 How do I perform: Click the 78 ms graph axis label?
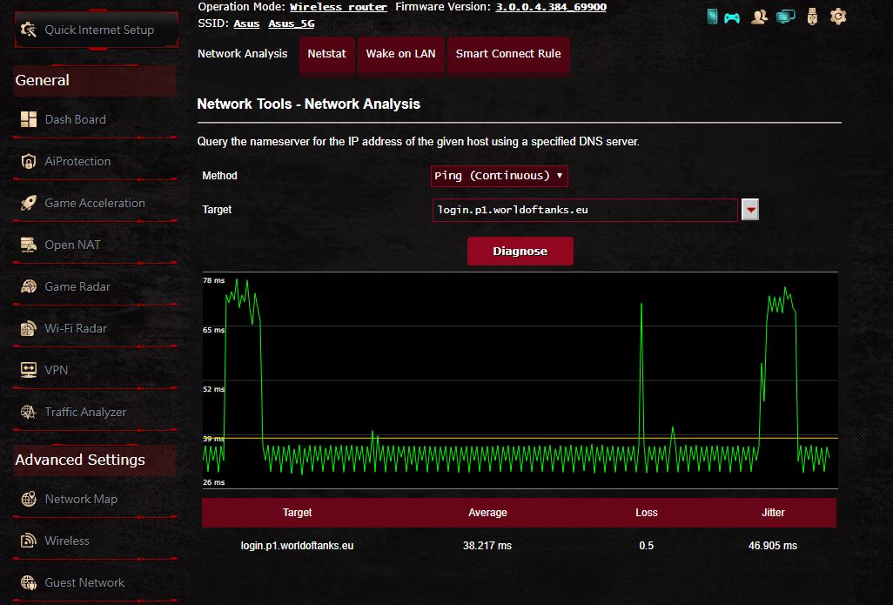tap(213, 280)
